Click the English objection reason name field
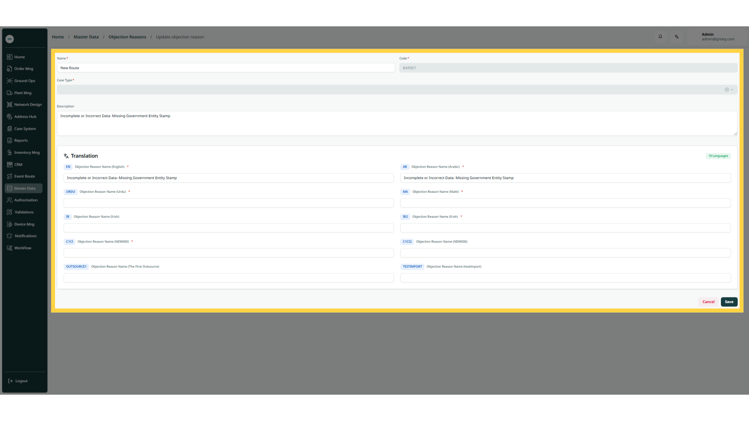Viewport: 749px width, 421px height. pyautogui.click(x=229, y=178)
